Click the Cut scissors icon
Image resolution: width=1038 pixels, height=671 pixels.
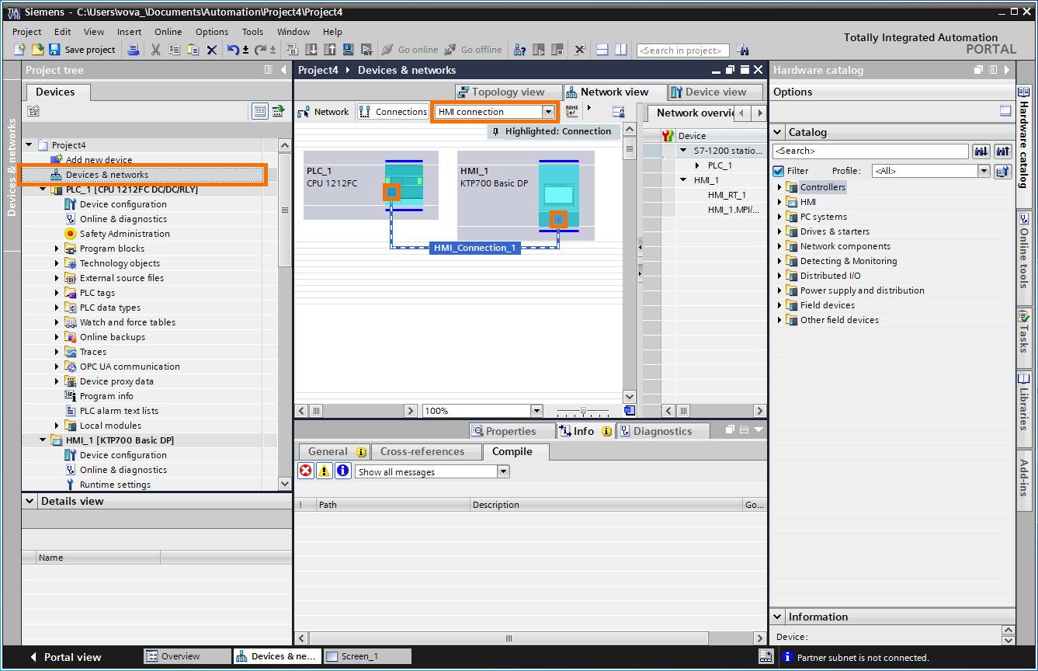pyautogui.click(x=155, y=50)
